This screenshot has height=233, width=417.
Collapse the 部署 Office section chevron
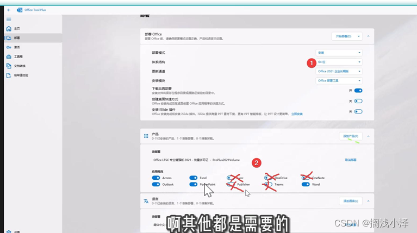[368, 36]
